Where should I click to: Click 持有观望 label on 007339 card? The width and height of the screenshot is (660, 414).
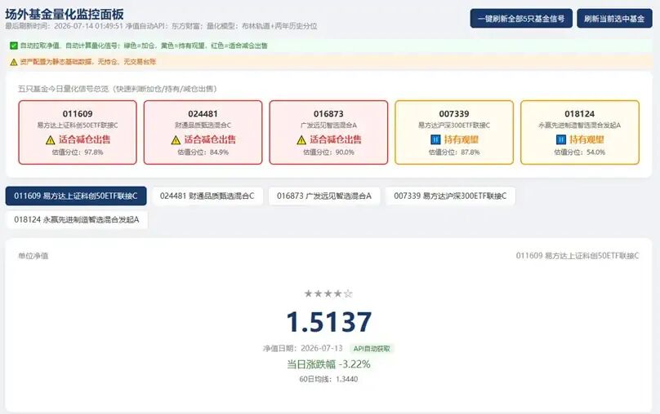(x=461, y=139)
